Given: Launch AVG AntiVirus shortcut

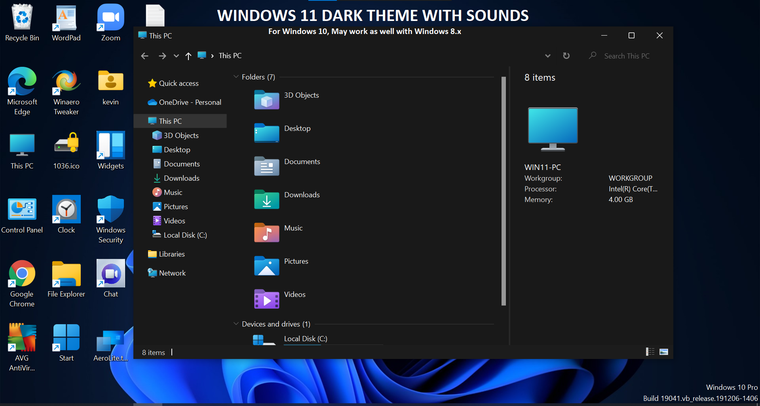Looking at the screenshot, I should coord(22,347).
